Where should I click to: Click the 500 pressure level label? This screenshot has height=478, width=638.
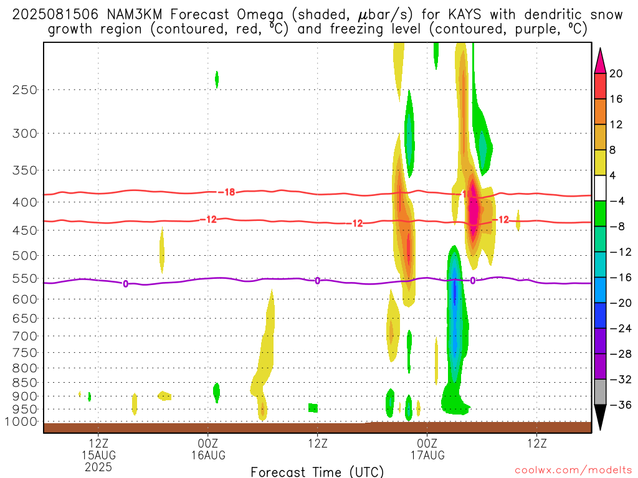pyautogui.click(x=25, y=256)
